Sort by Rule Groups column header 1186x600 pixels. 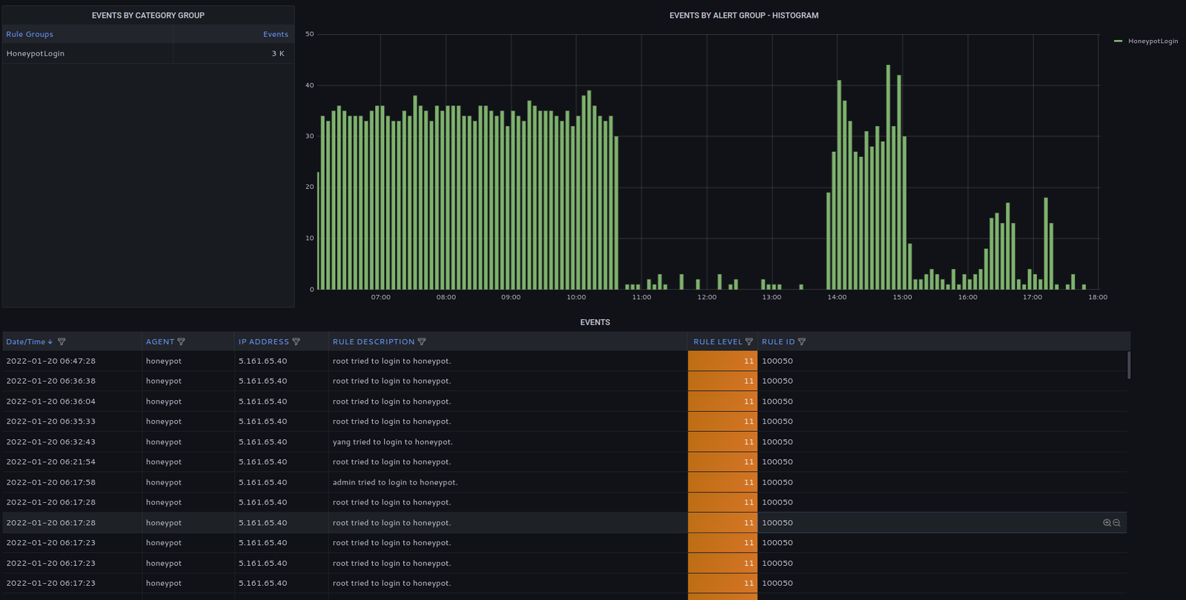click(x=30, y=34)
